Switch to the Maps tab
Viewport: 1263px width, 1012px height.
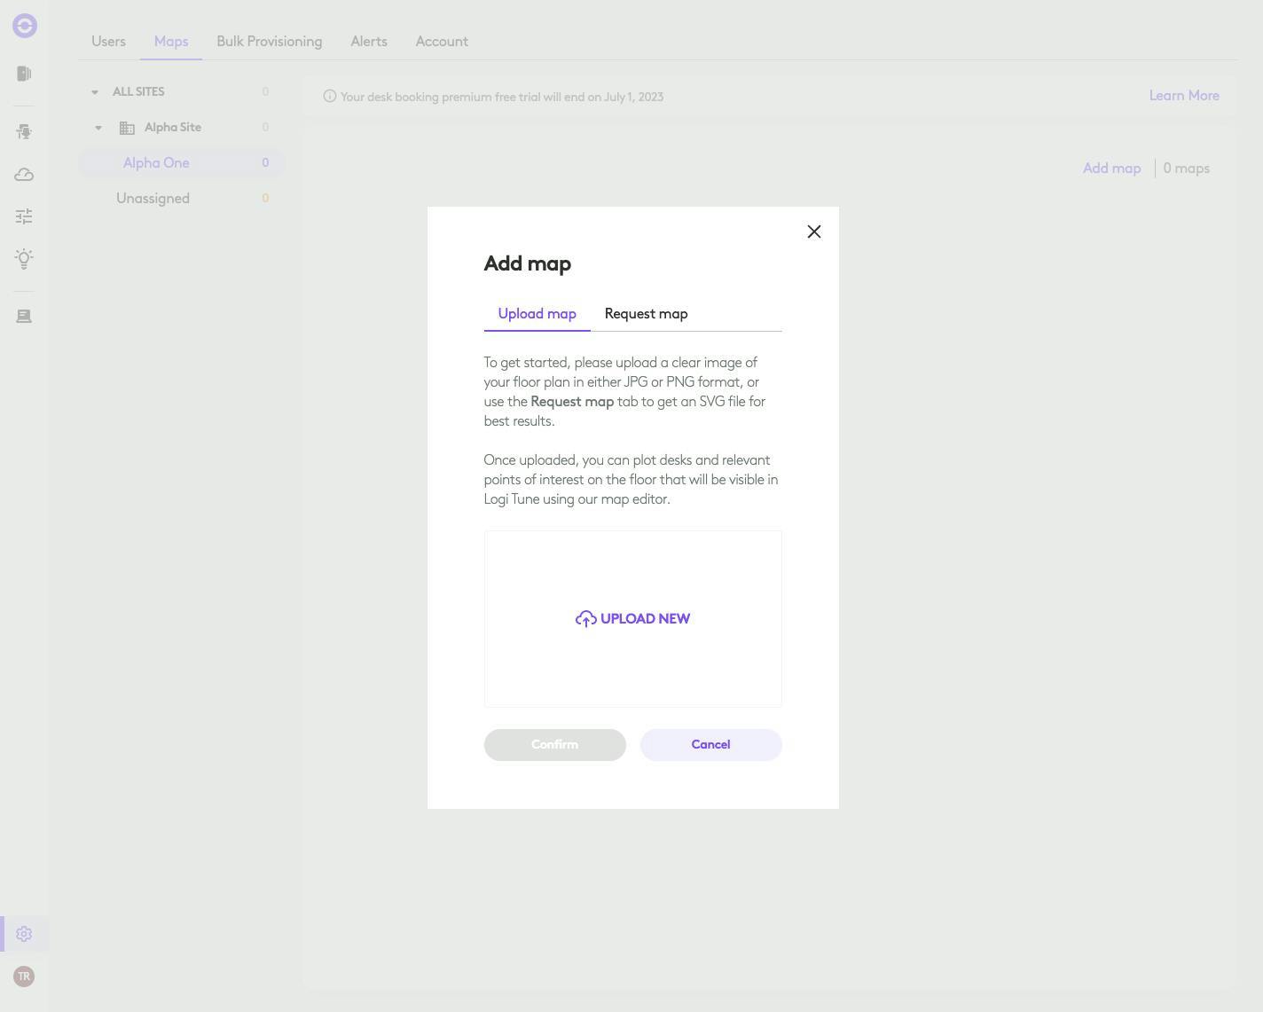171,42
